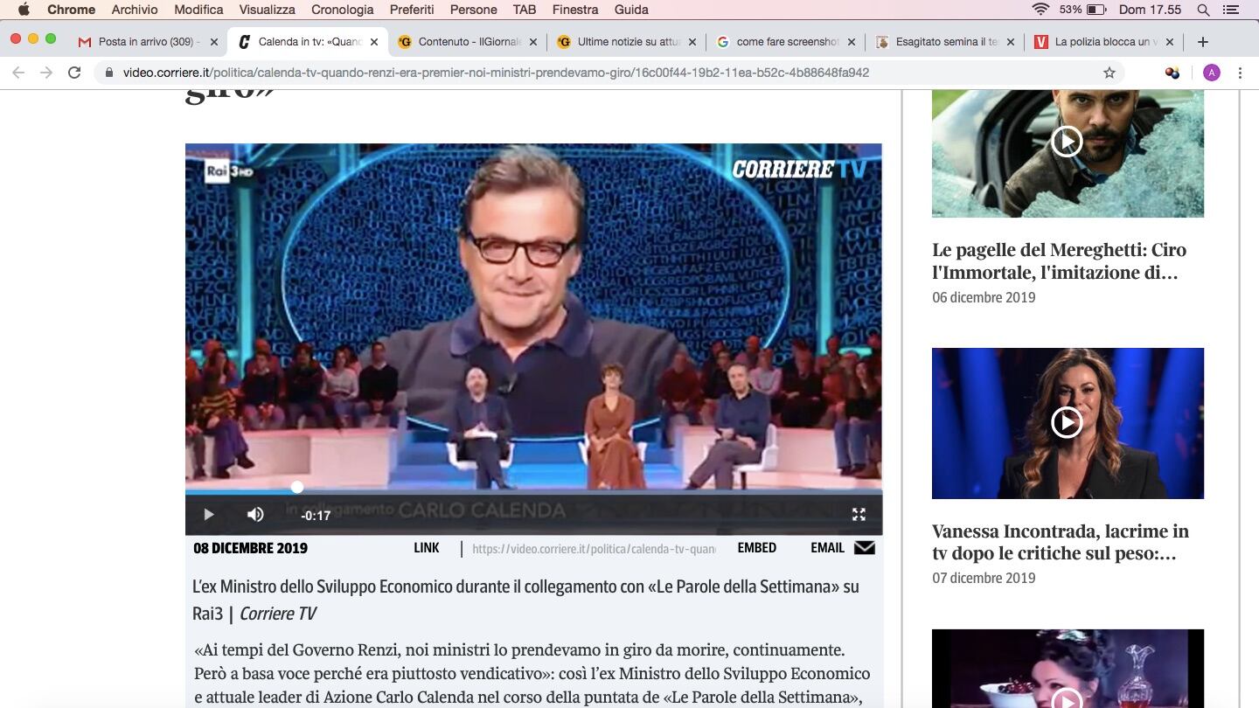Play the Calenda video
1259x708 pixels.
point(208,515)
